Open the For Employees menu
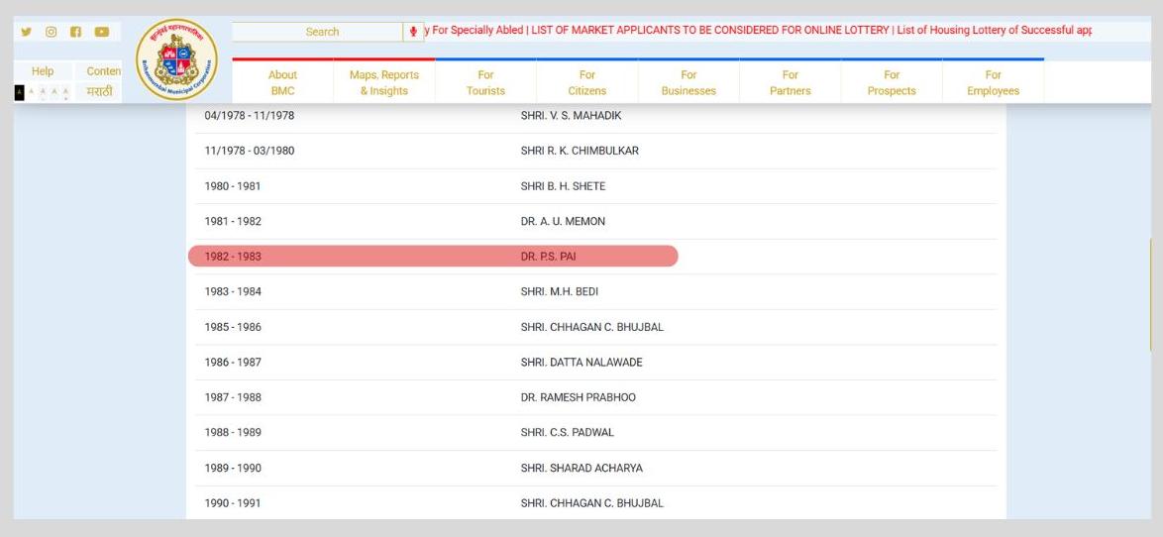The image size is (1163, 537). pyautogui.click(x=993, y=82)
